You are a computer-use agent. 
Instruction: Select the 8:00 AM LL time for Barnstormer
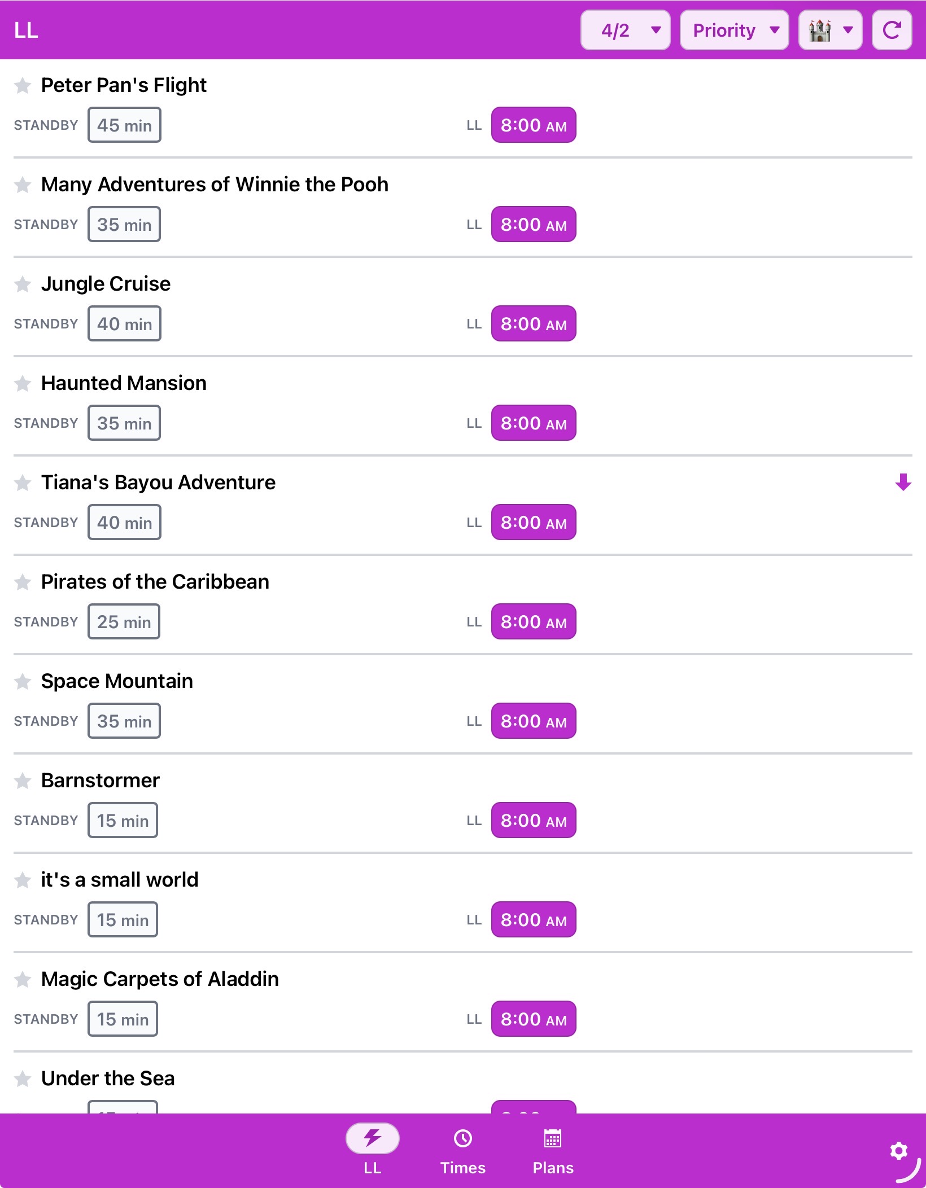click(534, 820)
